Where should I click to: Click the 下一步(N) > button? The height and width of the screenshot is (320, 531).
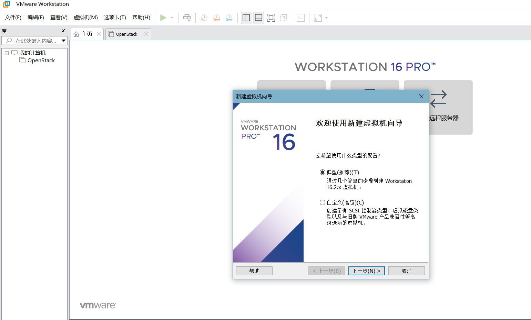367,271
